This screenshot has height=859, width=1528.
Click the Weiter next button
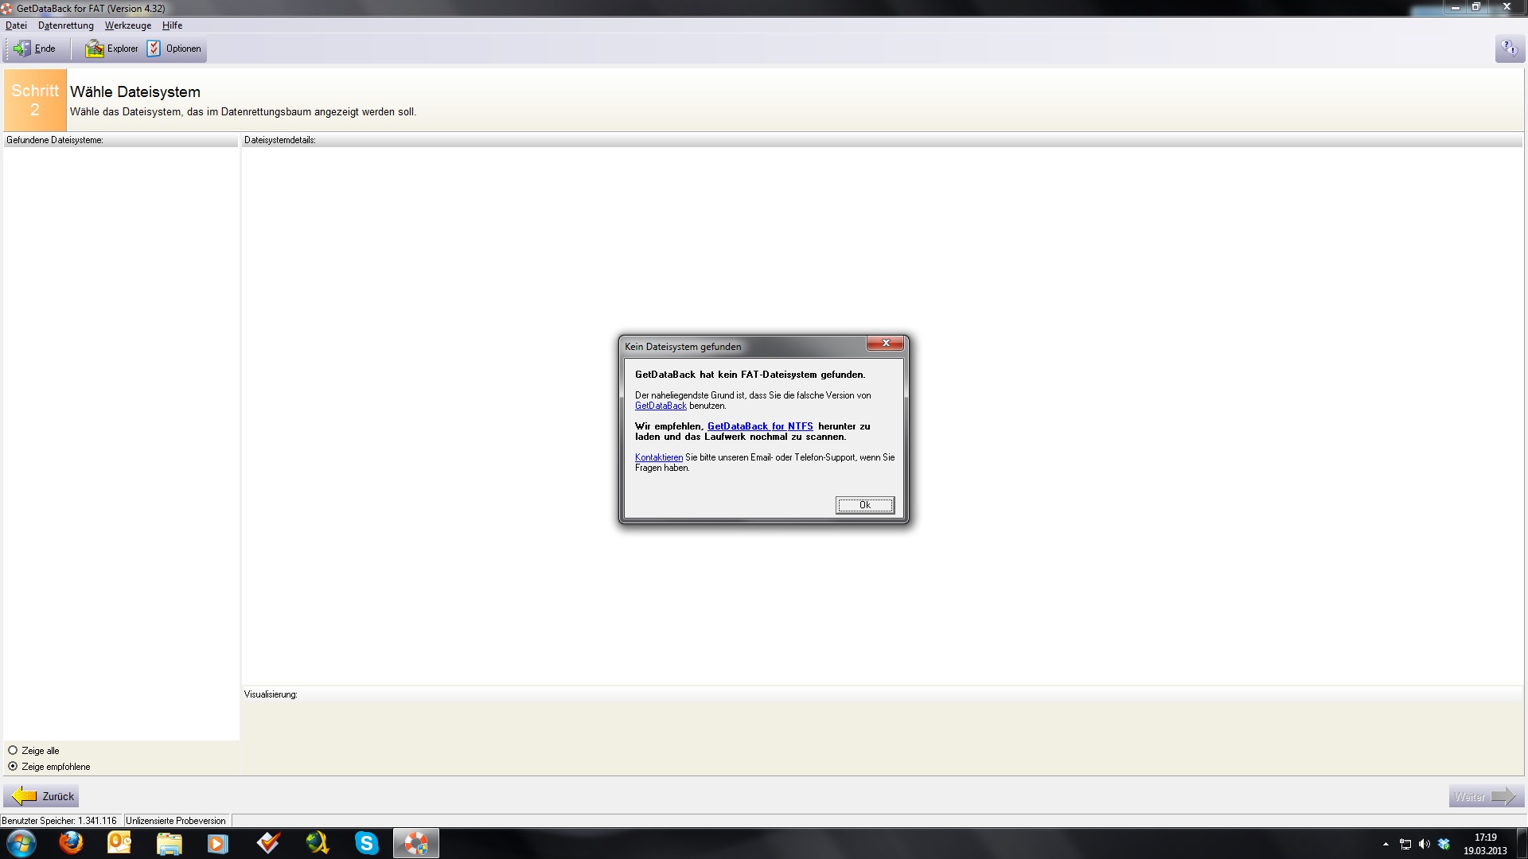[1486, 797]
